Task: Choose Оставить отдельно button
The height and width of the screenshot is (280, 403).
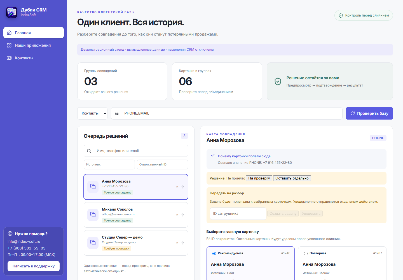Action: 292,178
